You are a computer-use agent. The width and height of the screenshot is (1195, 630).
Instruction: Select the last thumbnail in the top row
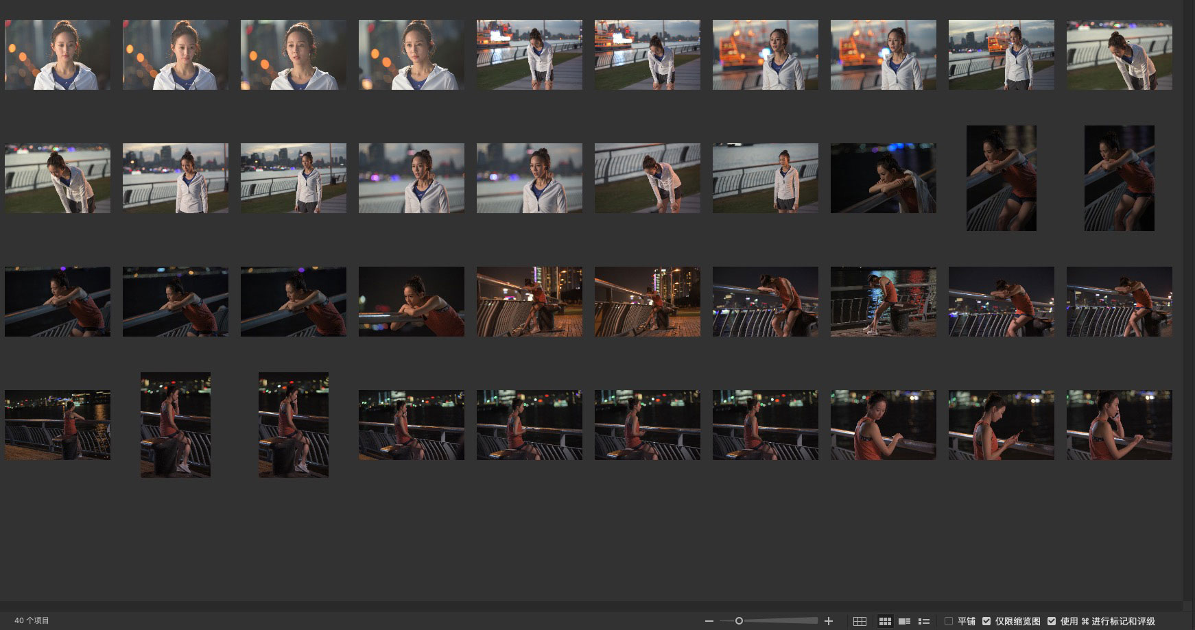pyautogui.click(x=1119, y=55)
